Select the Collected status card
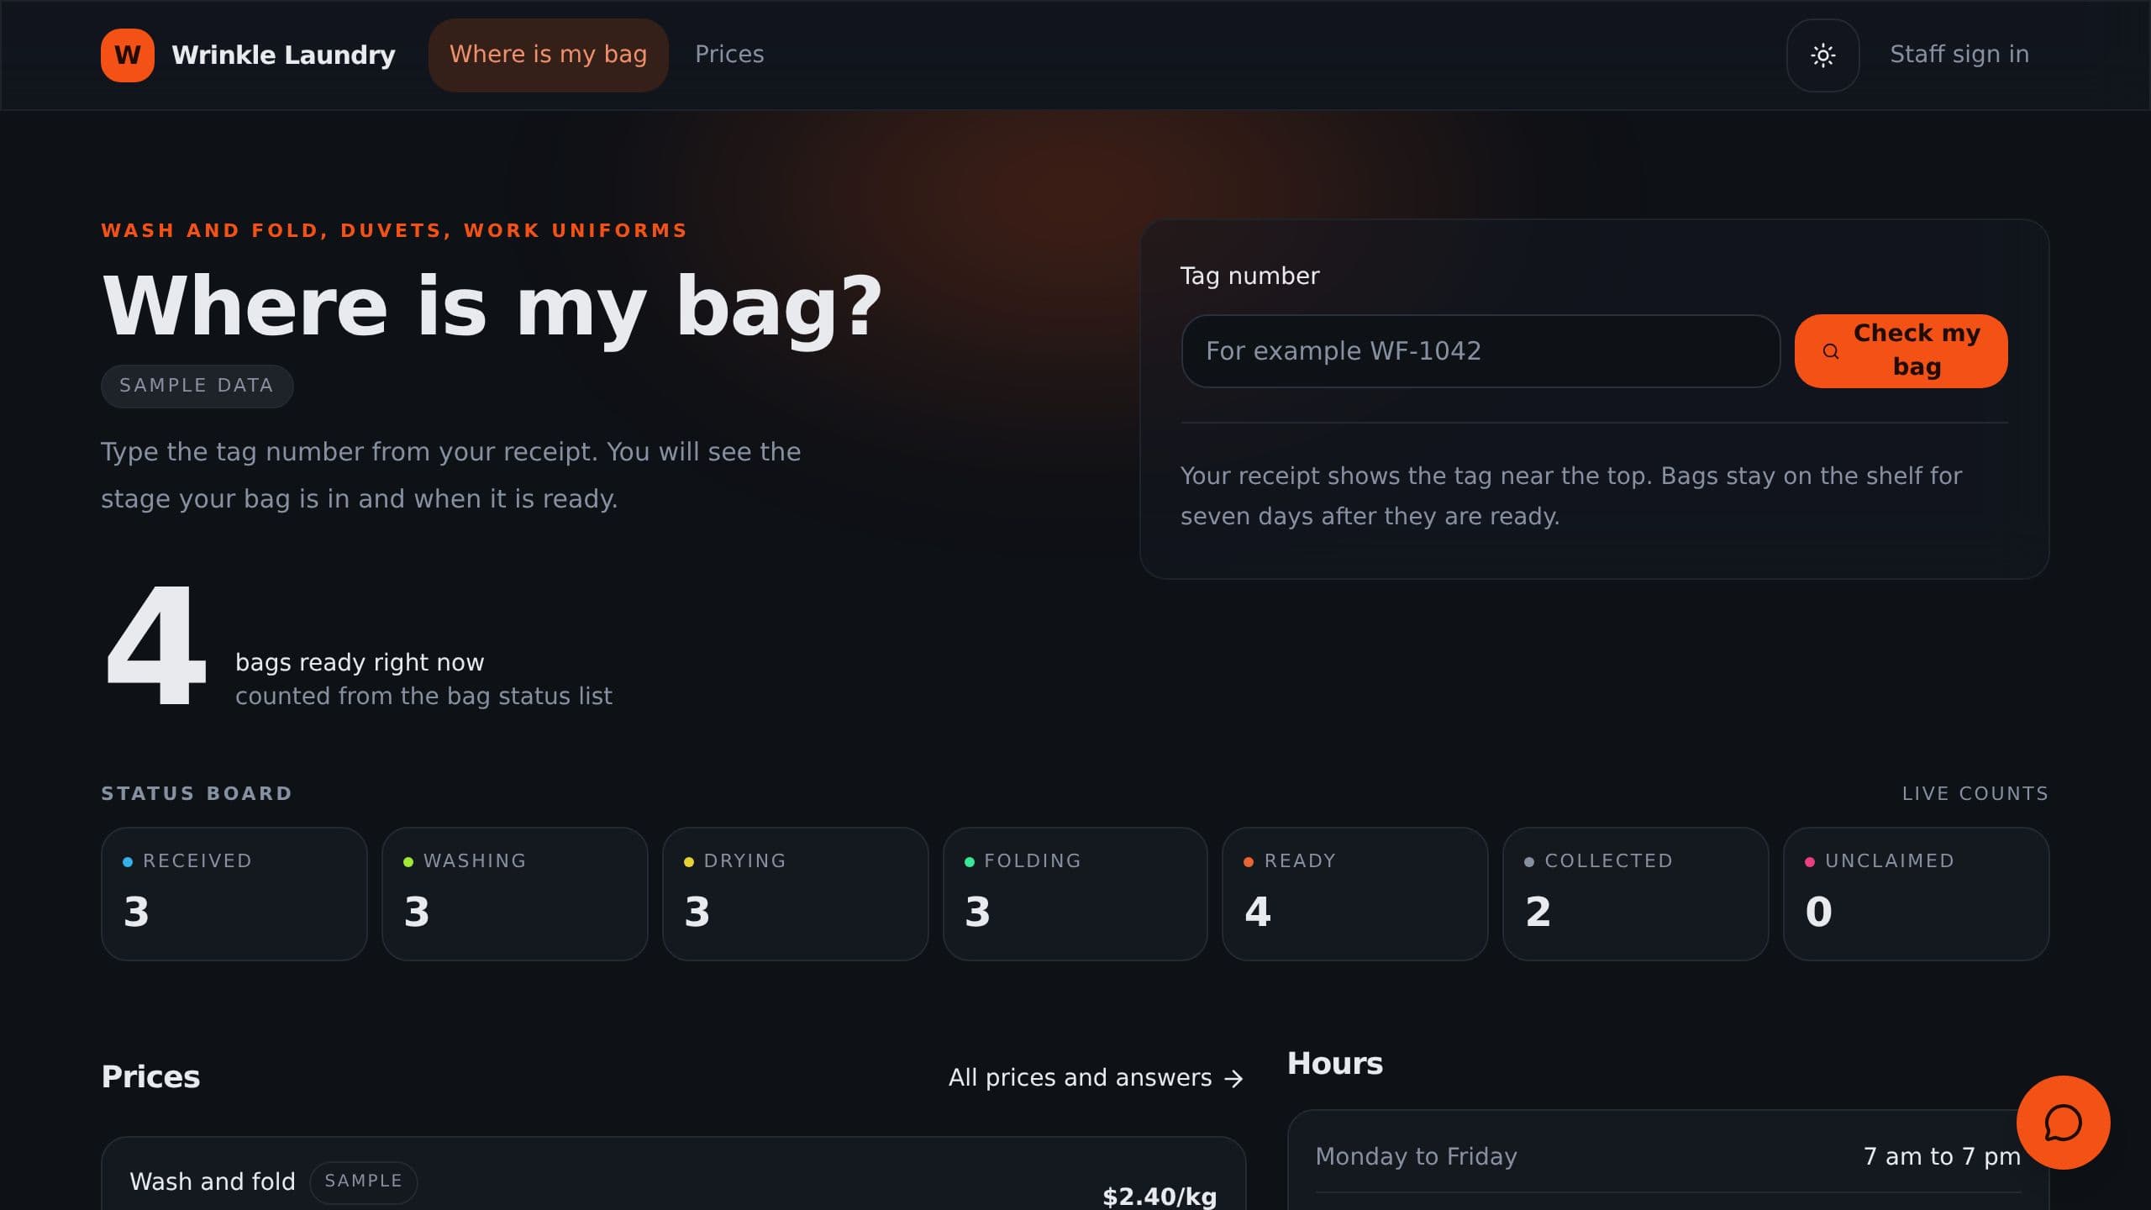 coord(1636,894)
